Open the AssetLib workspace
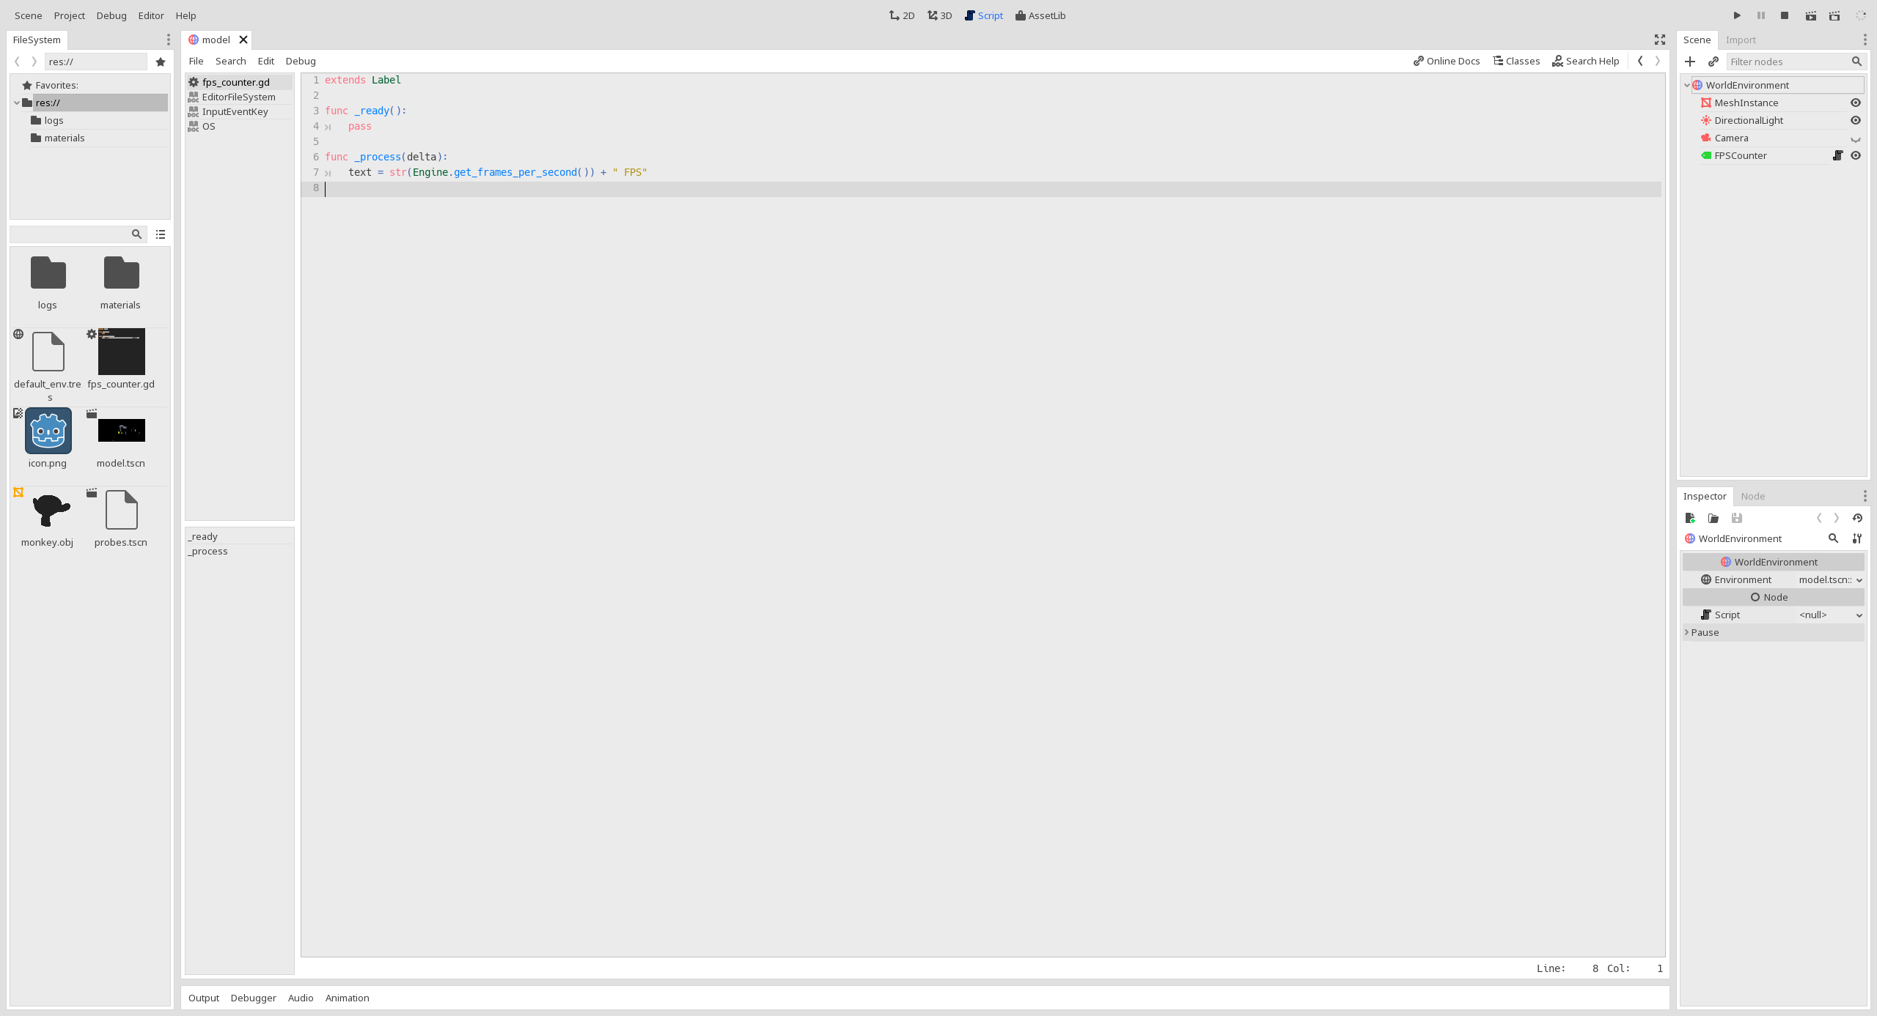The image size is (1877, 1016). [x=1040, y=15]
